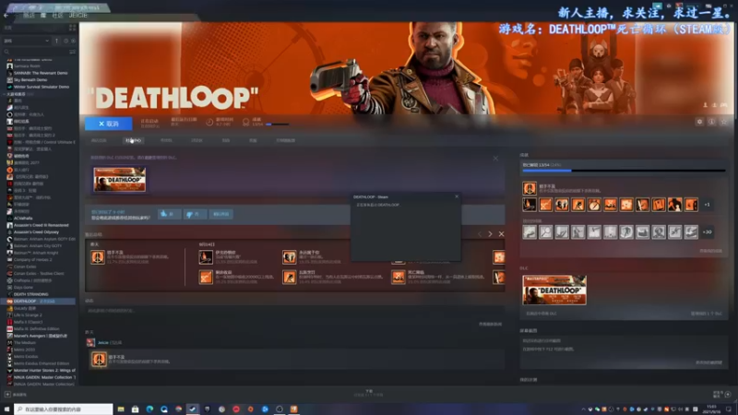Click the achievements panel progress bar
Image resolution: width=738 pixels, height=415 pixels.
click(x=624, y=171)
